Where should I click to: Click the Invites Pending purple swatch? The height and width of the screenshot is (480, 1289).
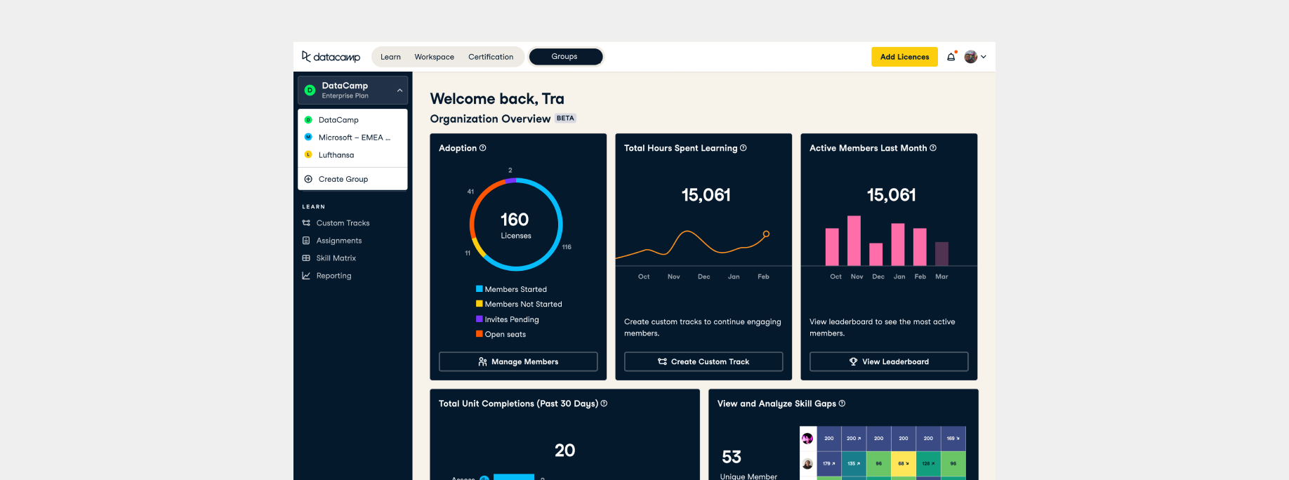(480, 319)
